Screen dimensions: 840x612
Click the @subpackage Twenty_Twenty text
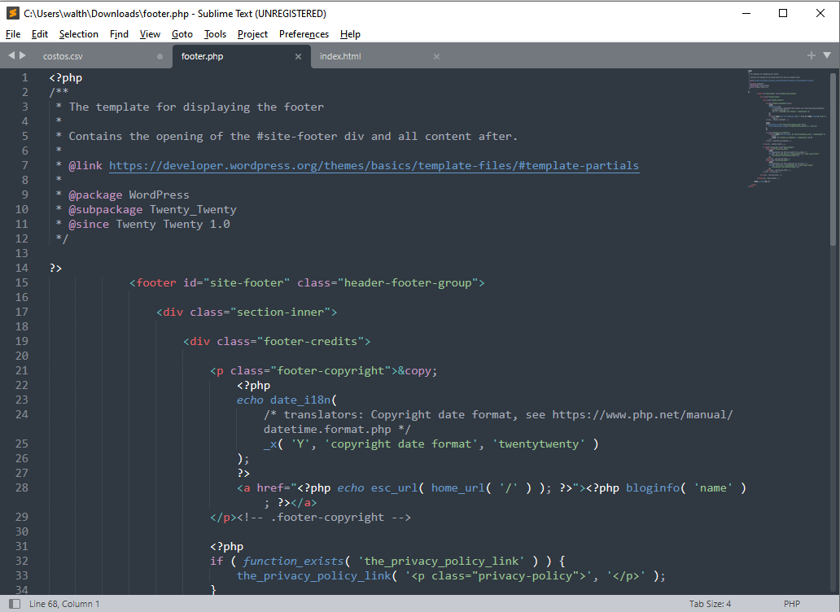(x=153, y=209)
